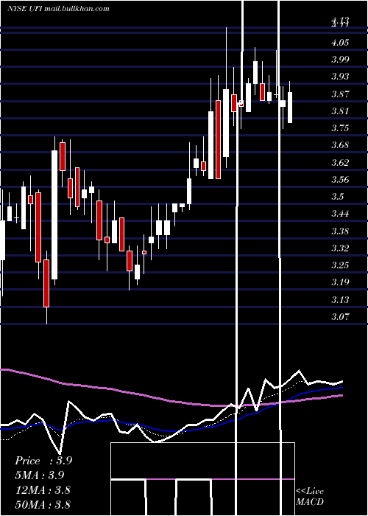This screenshot has height=516, width=368.
Task: Click the 3.07 price axis label
Action: pos(340,316)
